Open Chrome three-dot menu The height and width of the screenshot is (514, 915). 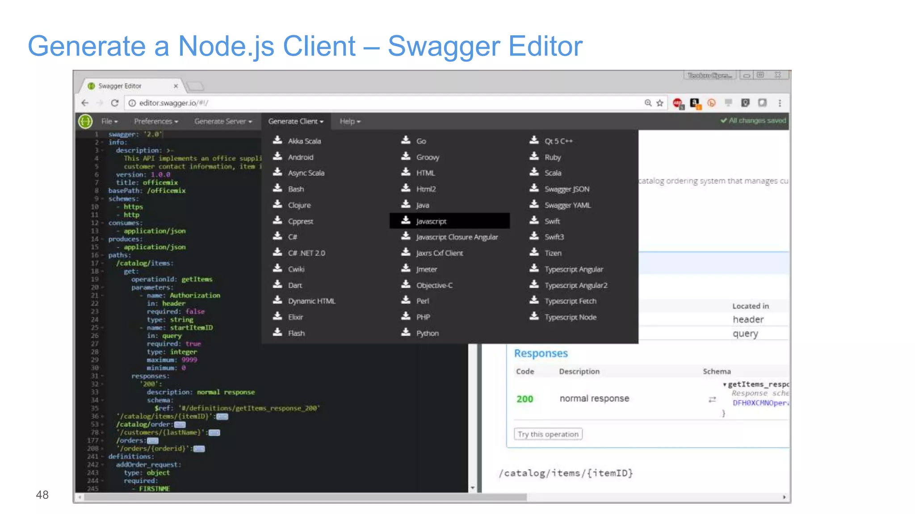tap(780, 103)
